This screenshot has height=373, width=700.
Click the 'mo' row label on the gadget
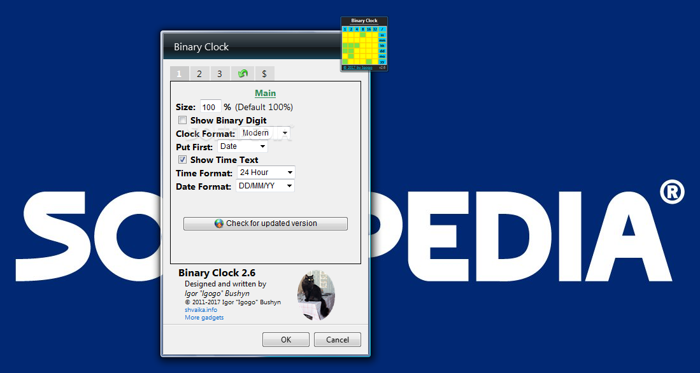pyautogui.click(x=382, y=56)
